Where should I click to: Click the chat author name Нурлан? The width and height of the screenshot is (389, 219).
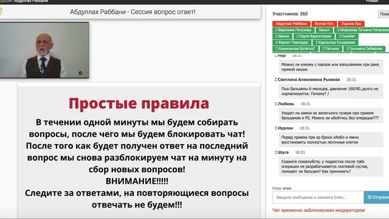click(x=285, y=128)
